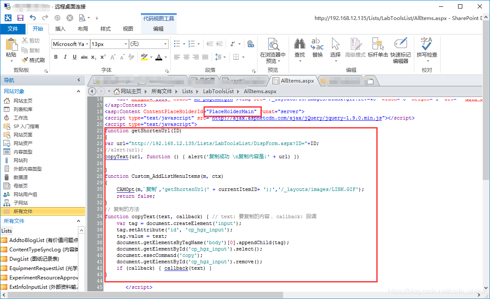This screenshot has height=299, width=490.
Task: Click 所有文件 in the breadcrumb
Action: [x=162, y=91]
